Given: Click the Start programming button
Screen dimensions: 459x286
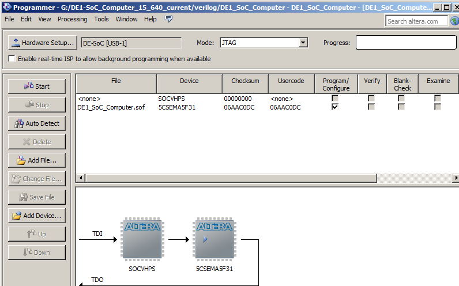Looking at the screenshot, I should tap(36, 86).
